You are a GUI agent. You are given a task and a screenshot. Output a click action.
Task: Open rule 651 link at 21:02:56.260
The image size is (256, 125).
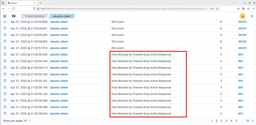click(241, 55)
